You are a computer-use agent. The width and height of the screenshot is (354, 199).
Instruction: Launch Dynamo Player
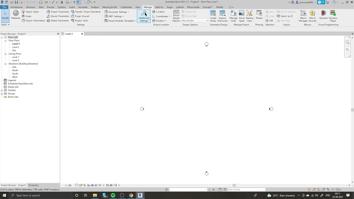333,16
